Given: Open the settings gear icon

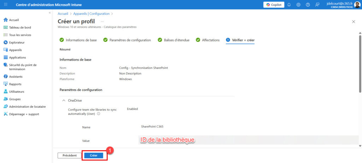Looking at the screenshot, I should click(298, 5).
